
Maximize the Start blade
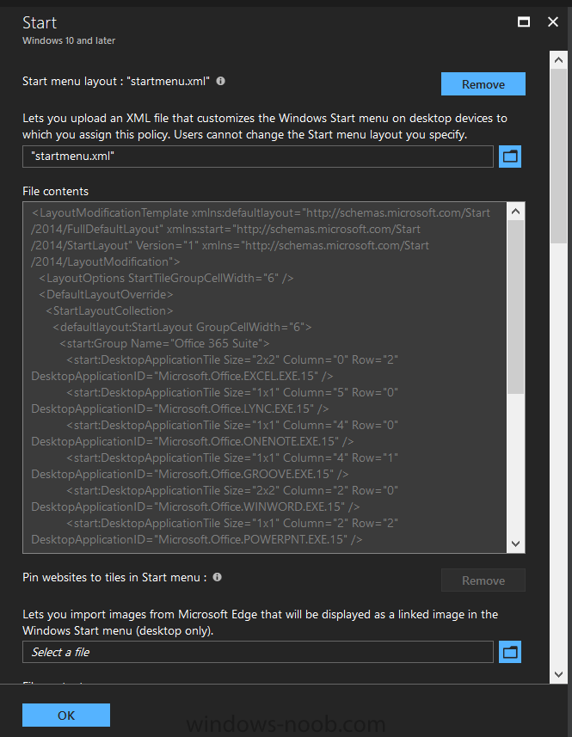tap(524, 22)
